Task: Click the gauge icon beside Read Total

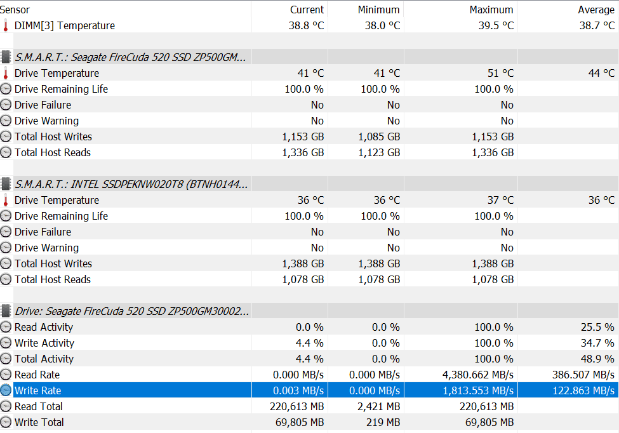Action: (6, 406)
